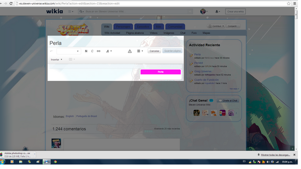301x169 pixels.
Task: Open the Chat submenu item
Action: (x=183, y=33)
